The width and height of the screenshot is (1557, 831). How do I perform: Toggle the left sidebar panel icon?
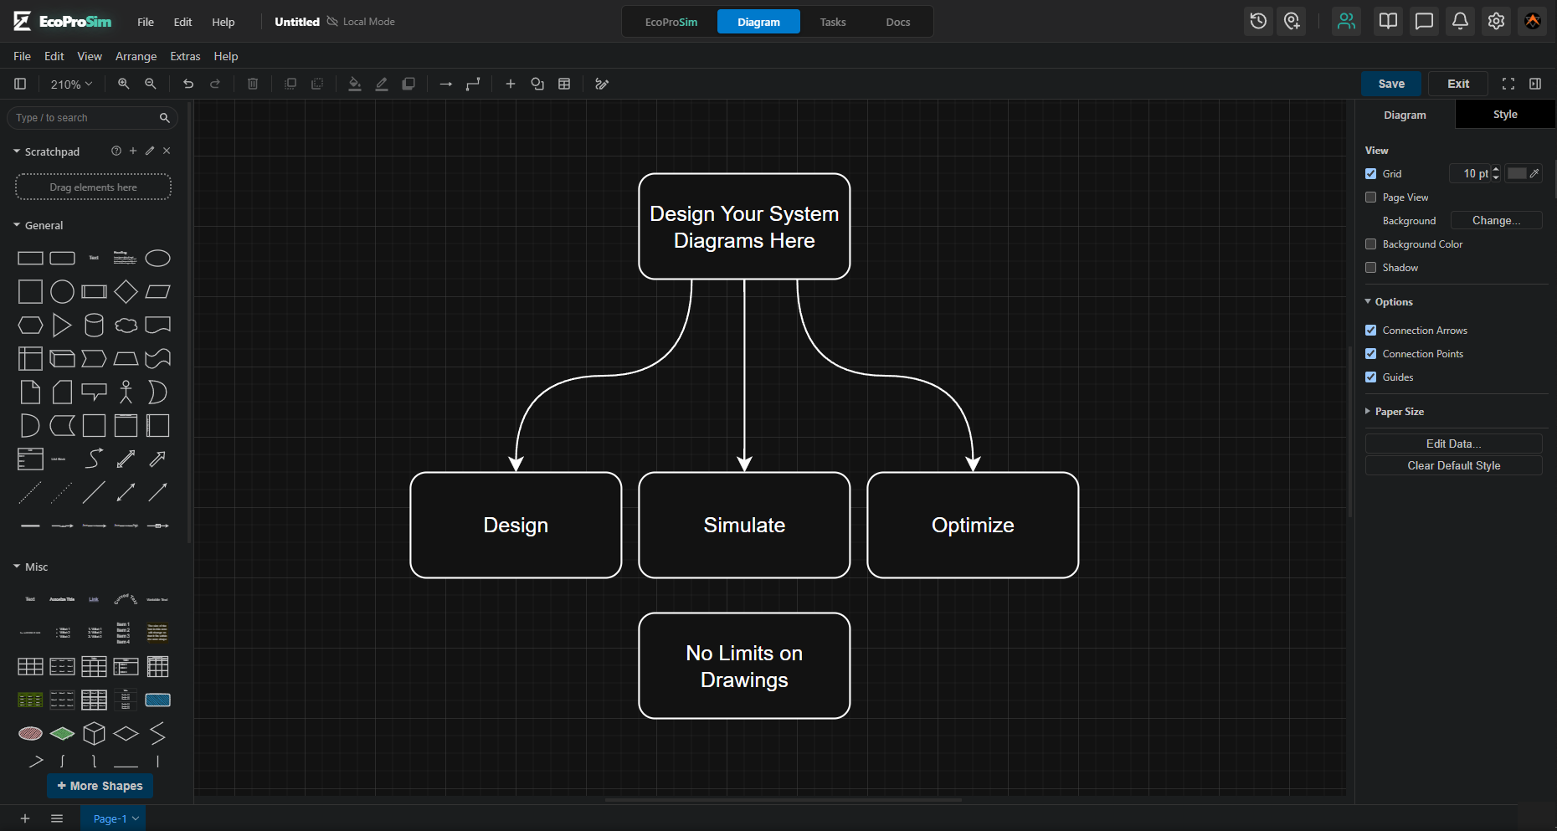20,84
